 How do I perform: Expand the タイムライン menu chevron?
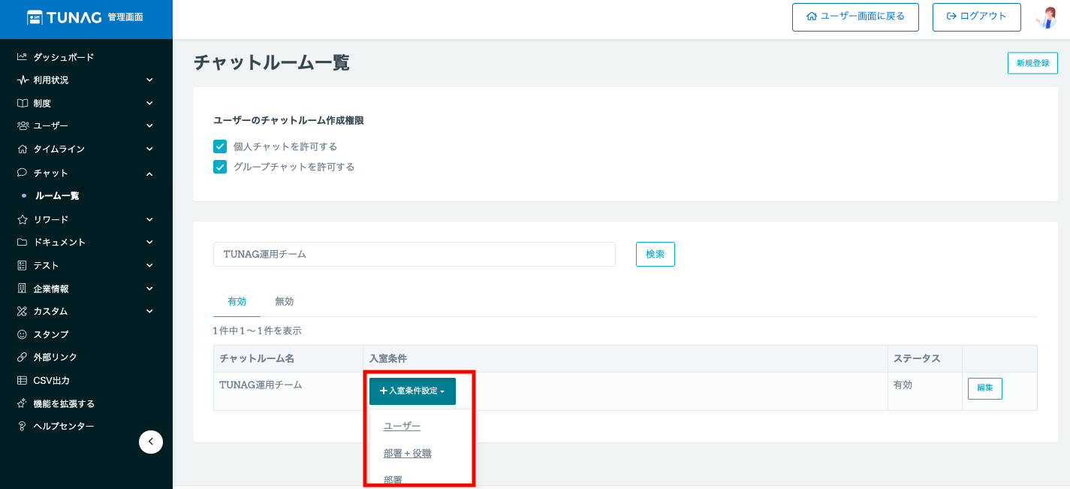coord(149,149)
